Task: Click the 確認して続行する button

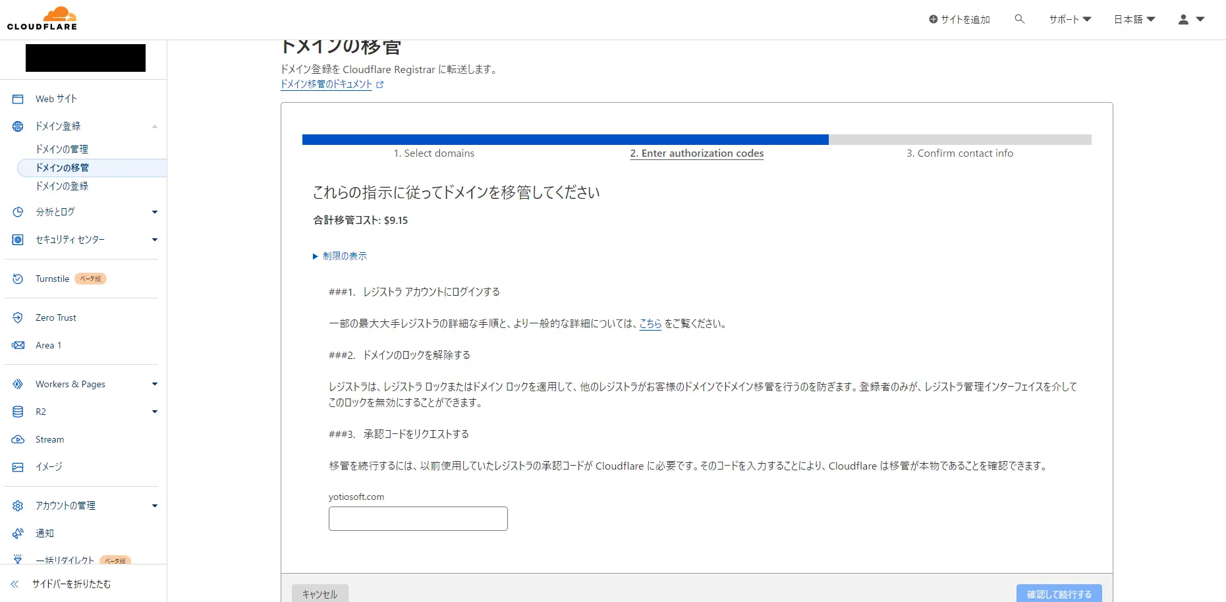Action: (x=1059, y=594)
